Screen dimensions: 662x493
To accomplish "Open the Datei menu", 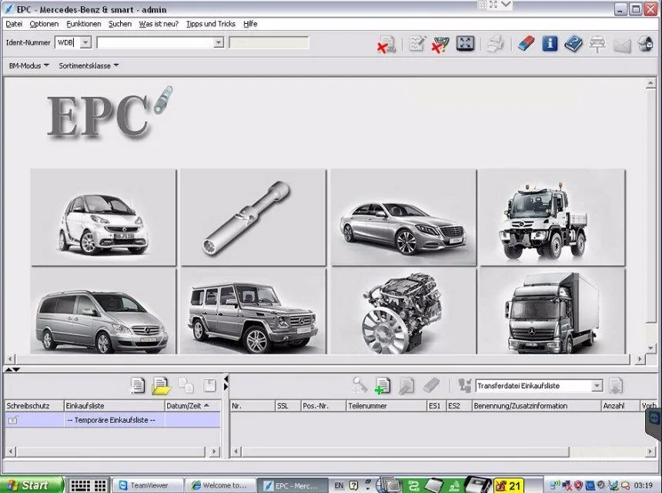I will tap(14, 24).
